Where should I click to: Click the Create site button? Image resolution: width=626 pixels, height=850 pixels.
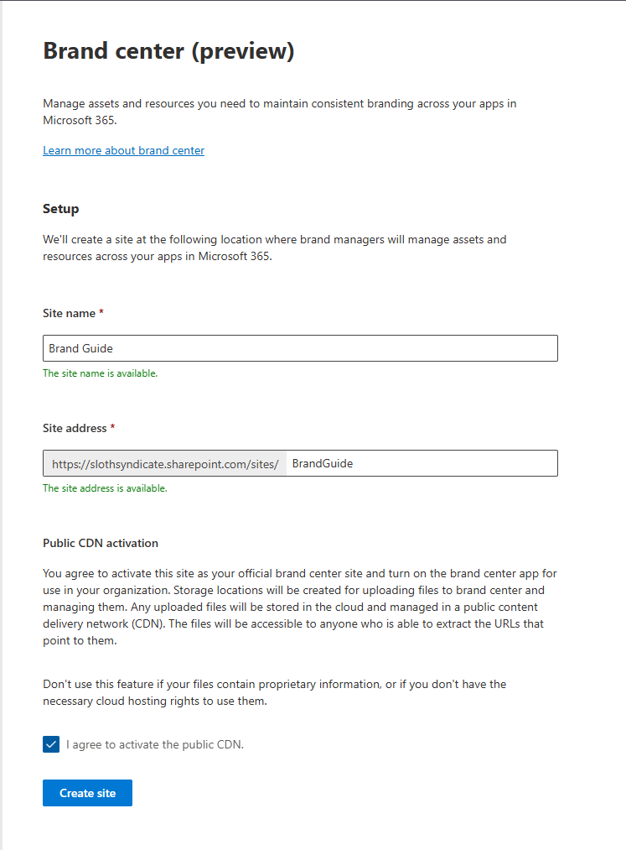pyautogui.click(x=87, y=793)
